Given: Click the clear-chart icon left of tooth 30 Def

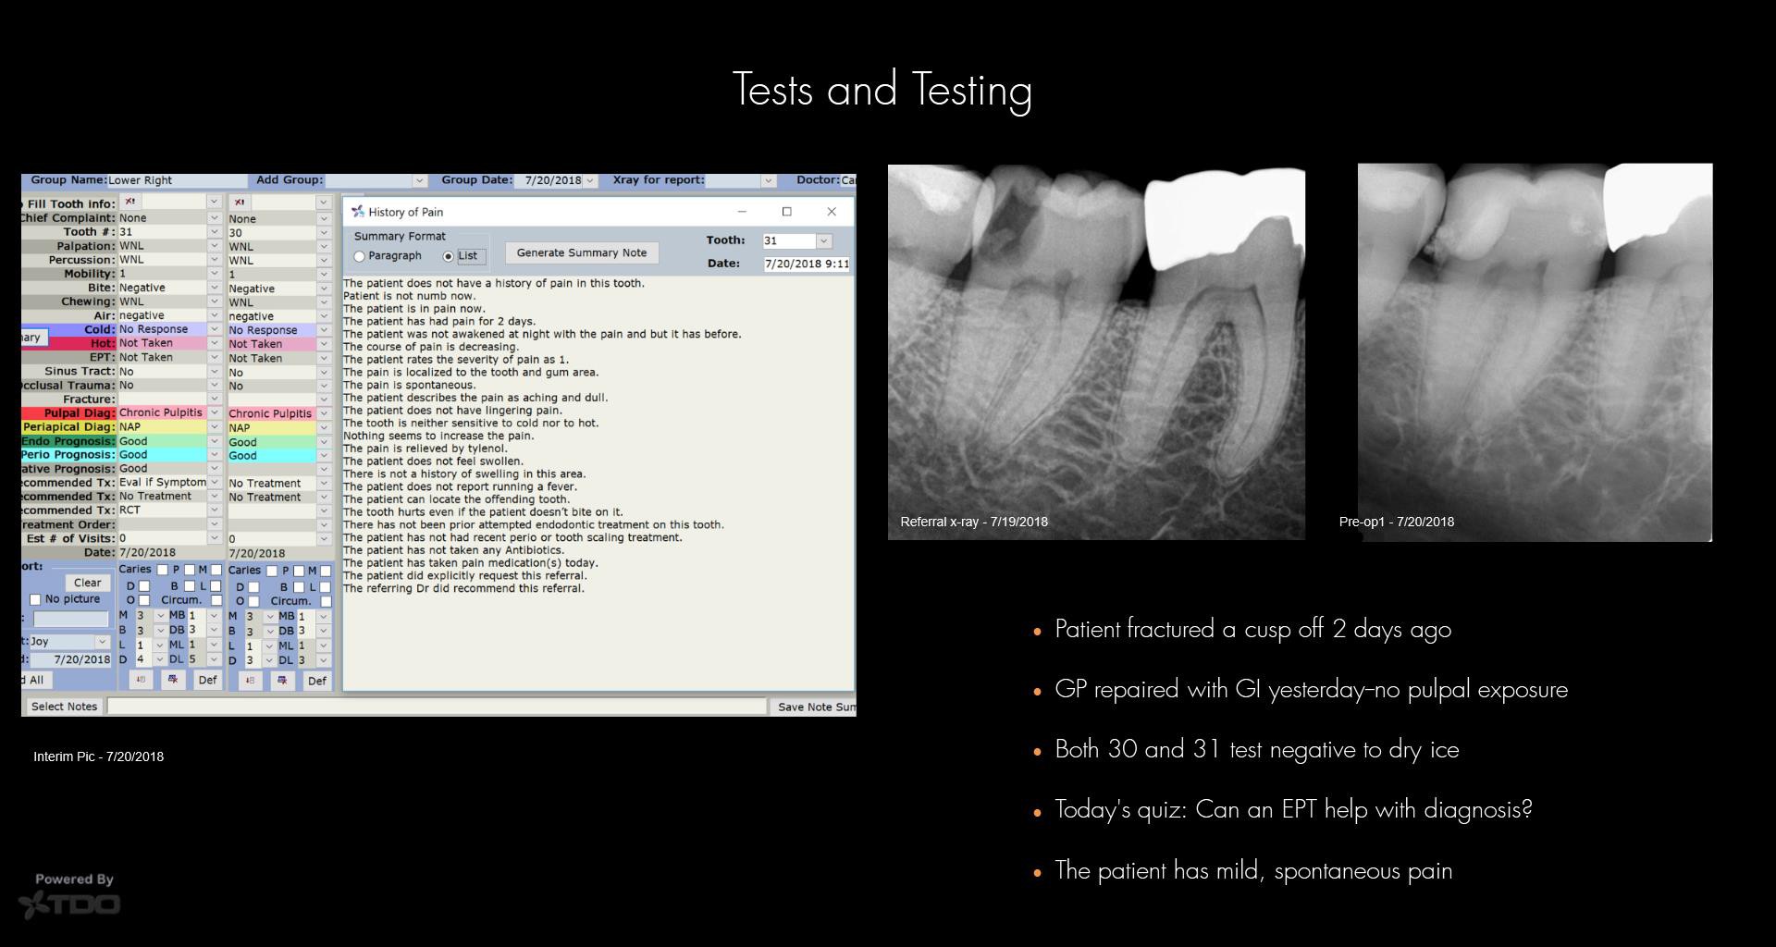Looking at the screenshot, I should pyautogui.click(x=282, y=681).
